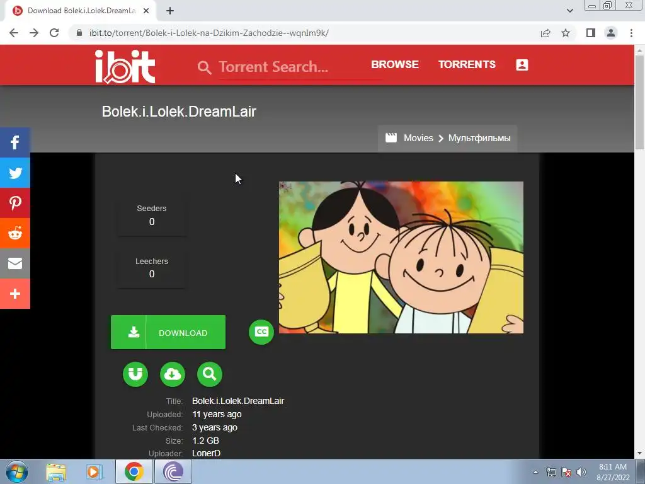Click the green DOWNLOAD button
Viewport: 645px width, 484px height.
pyautogui.click(x=168, y=332)
